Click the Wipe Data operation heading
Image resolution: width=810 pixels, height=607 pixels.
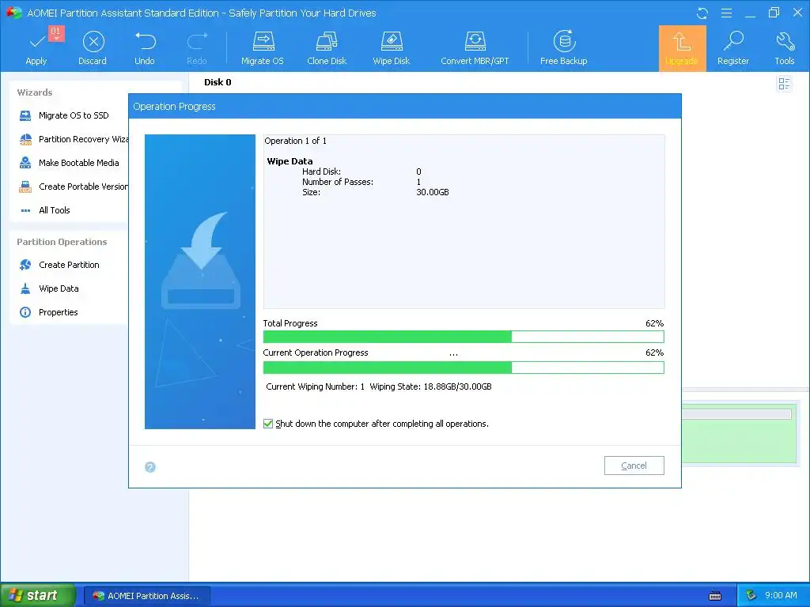[x=290, y=161]
